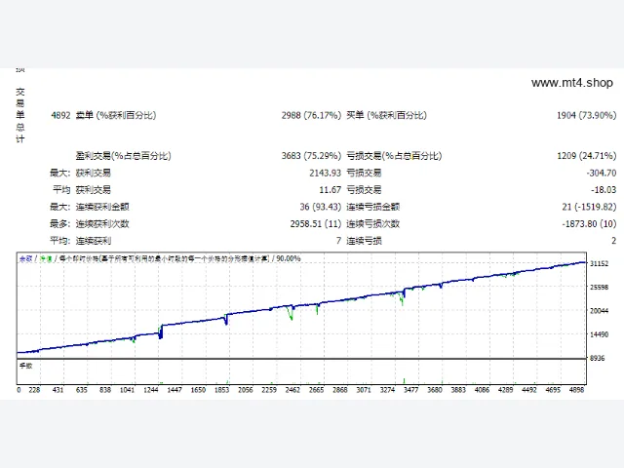This screenshot has width=624, height=468.
Task: Click the x-axis label 3071
Action: coord(364,390)
